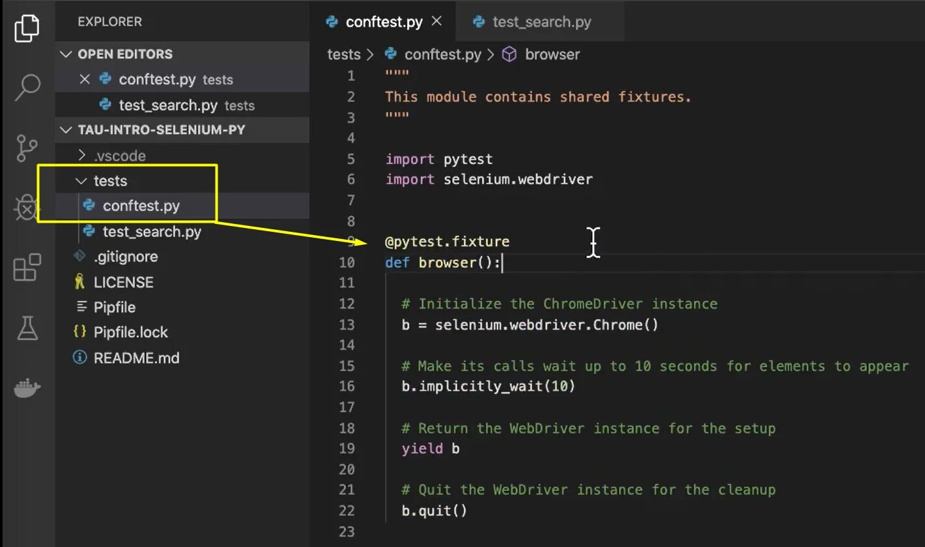Viewport: 925px width, 547px height.
Task: Open the Testing flask icon
Action: point(27,328)
